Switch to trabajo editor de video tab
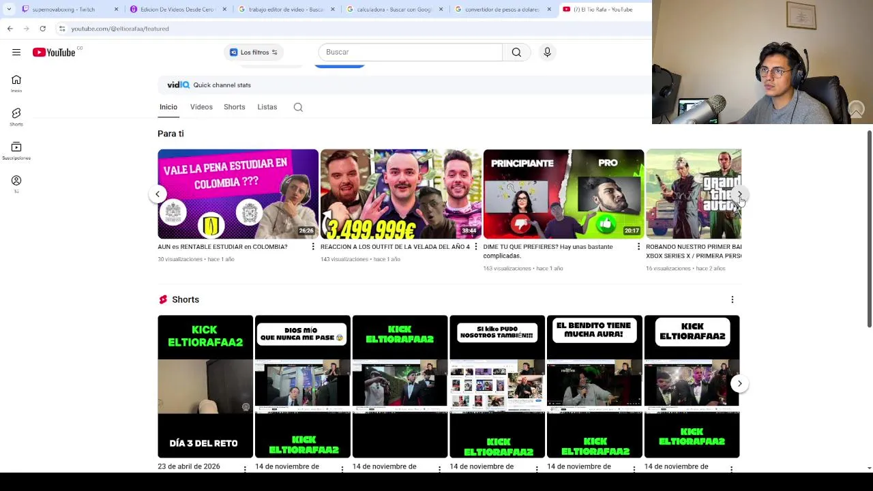This screenshot has width=873, height=491. pos(286,10)
